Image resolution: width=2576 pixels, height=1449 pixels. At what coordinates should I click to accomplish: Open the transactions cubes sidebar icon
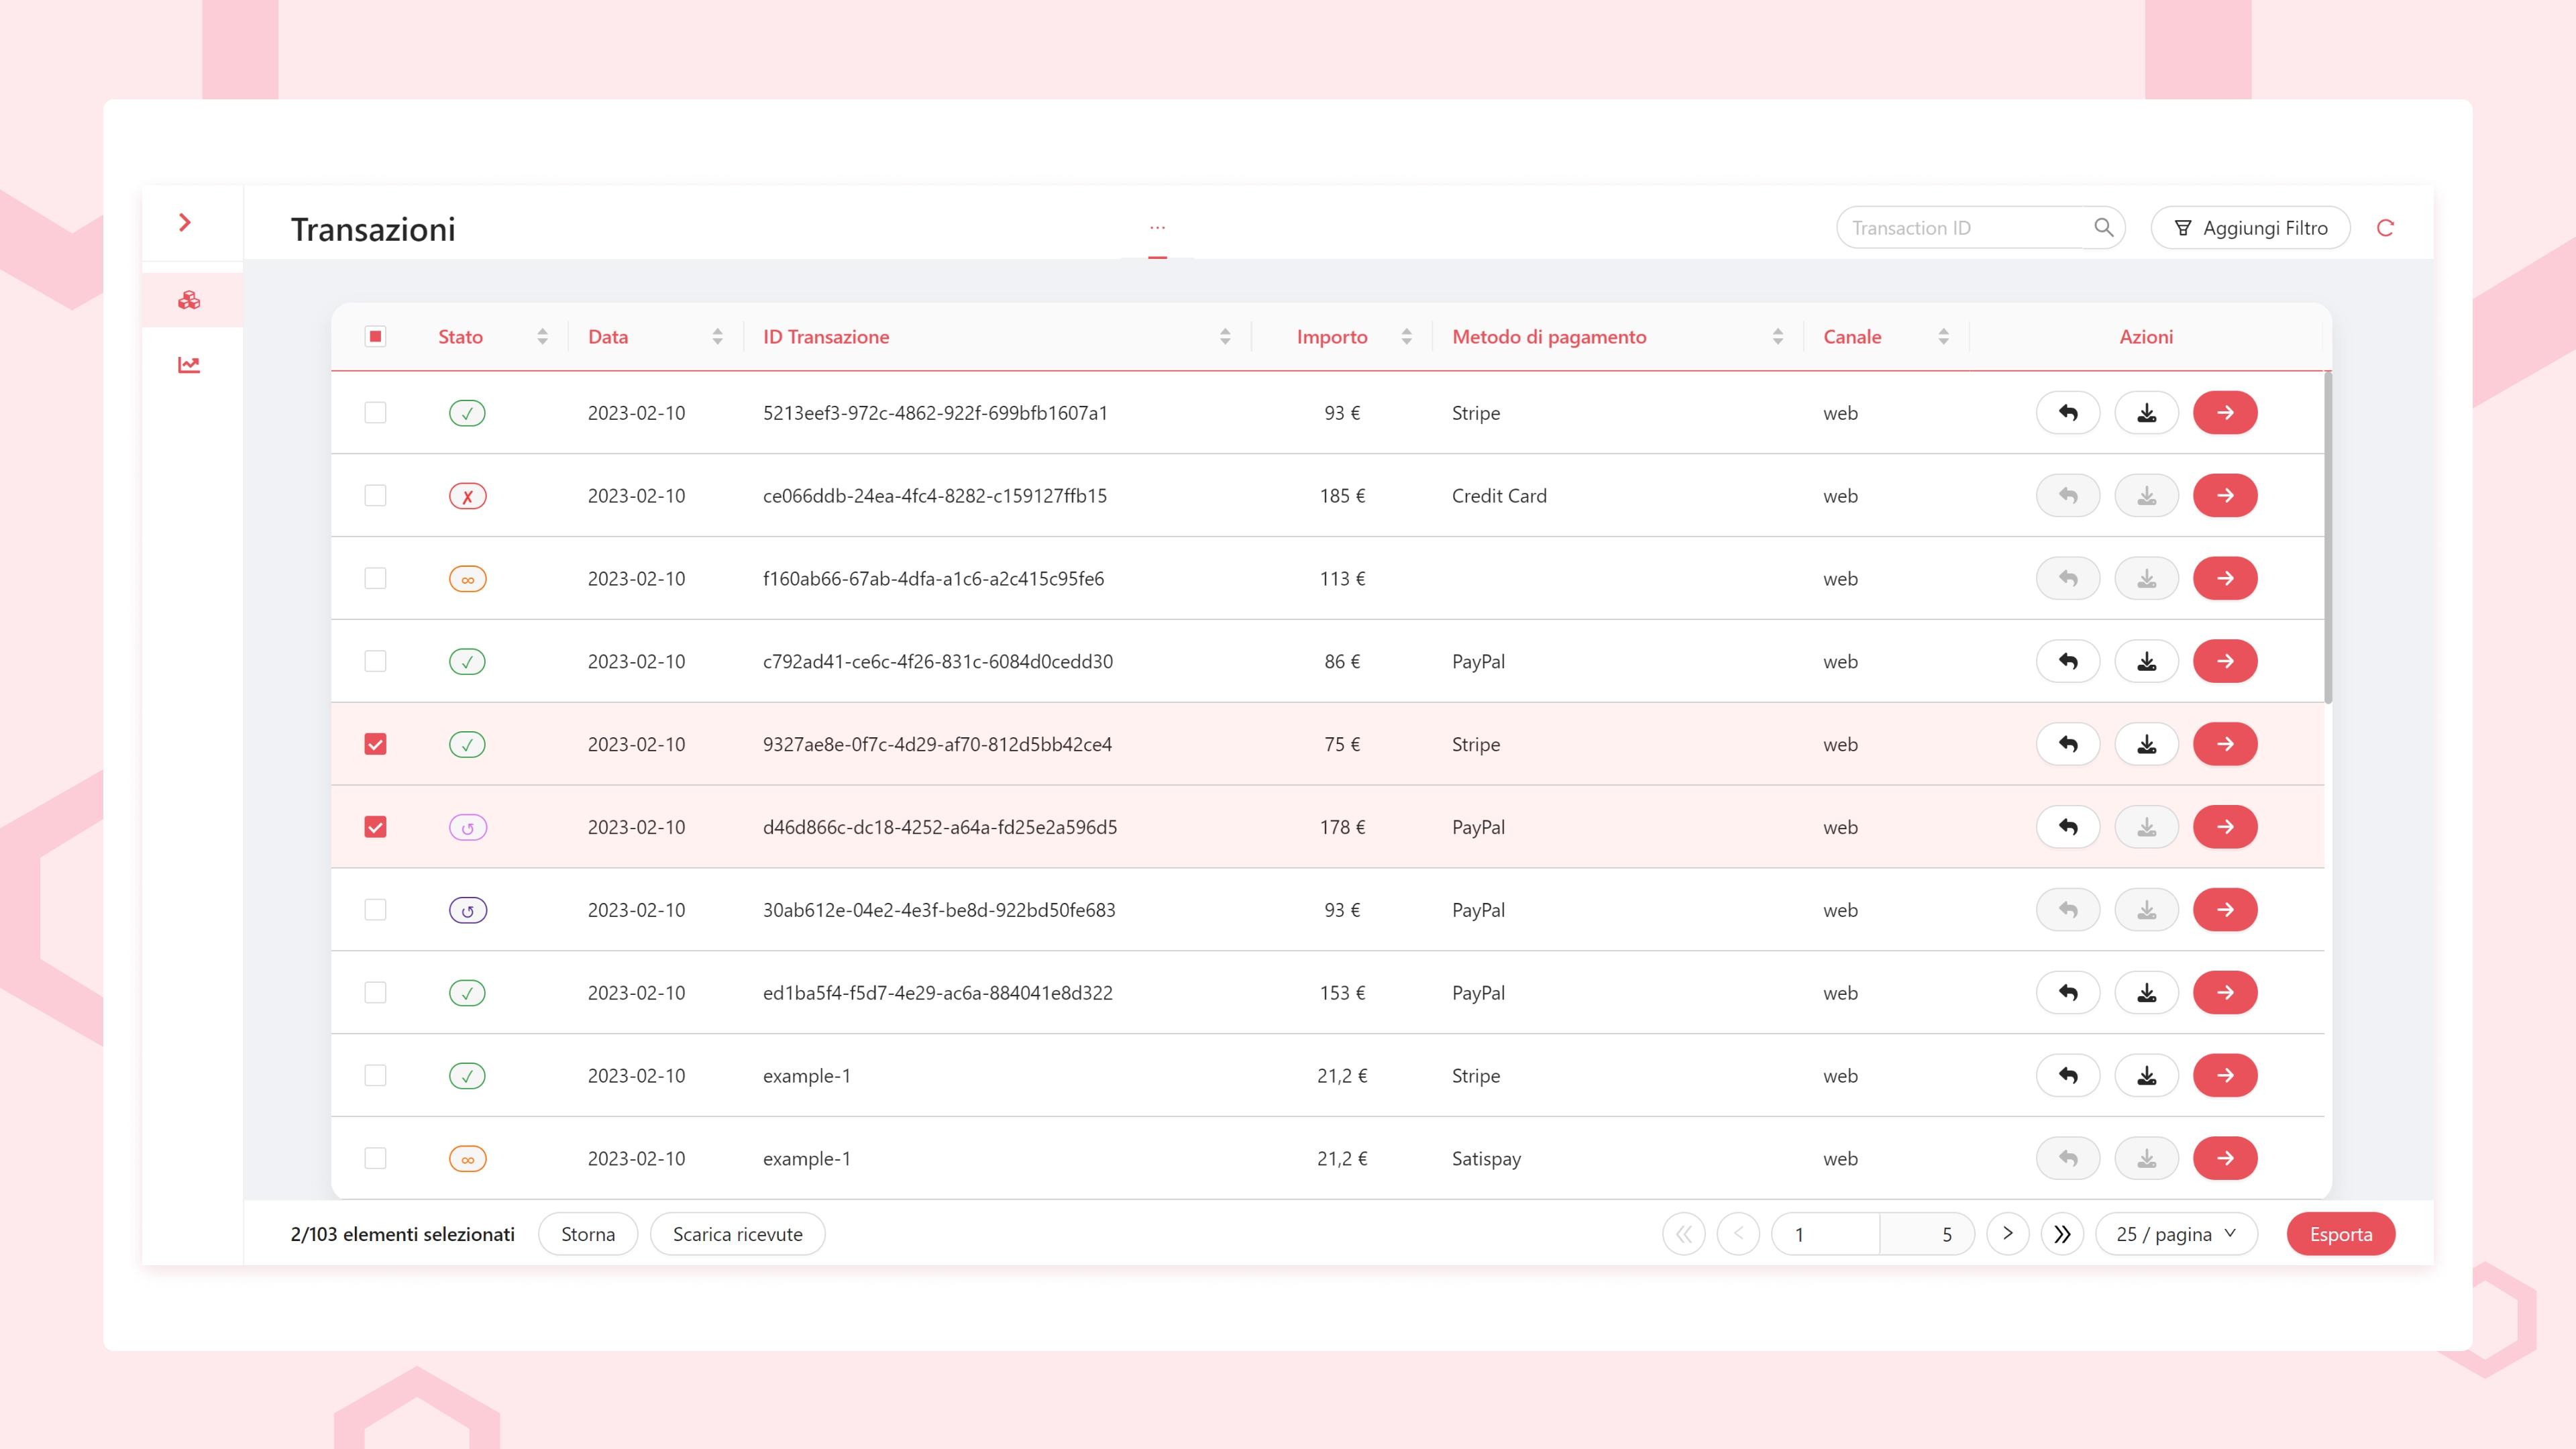coord(189,300)
